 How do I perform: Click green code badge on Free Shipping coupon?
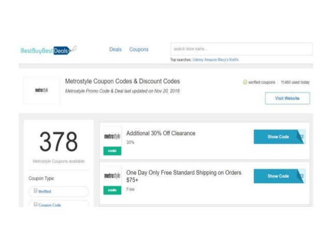click(x=112, y=190)
